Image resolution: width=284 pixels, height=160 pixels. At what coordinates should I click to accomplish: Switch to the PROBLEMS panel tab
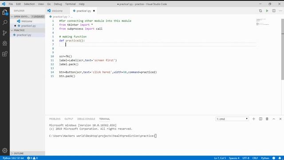coord(55,119)
